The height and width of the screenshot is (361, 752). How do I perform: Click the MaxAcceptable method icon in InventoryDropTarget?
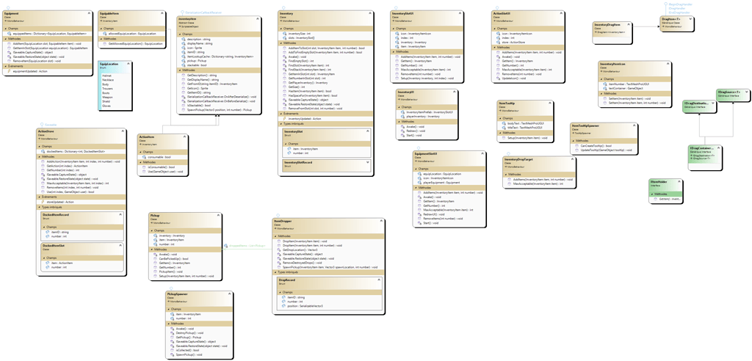[510, 183]
